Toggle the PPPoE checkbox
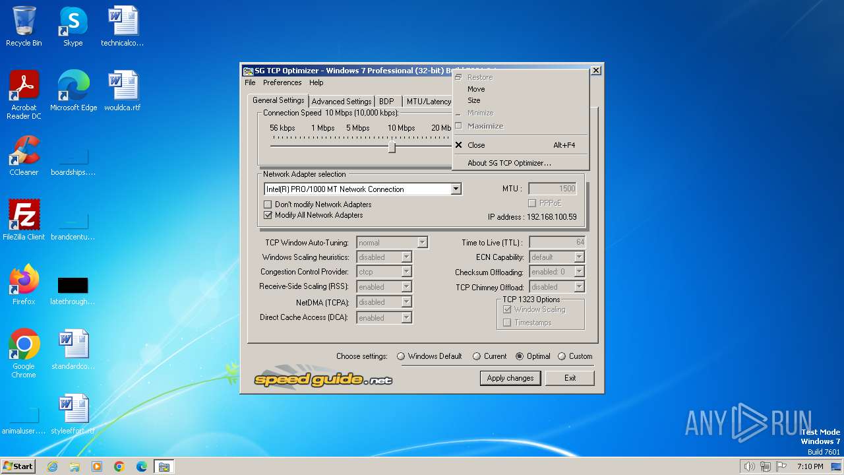 point(532,204)
